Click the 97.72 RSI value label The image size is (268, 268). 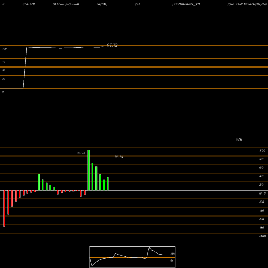113,45
